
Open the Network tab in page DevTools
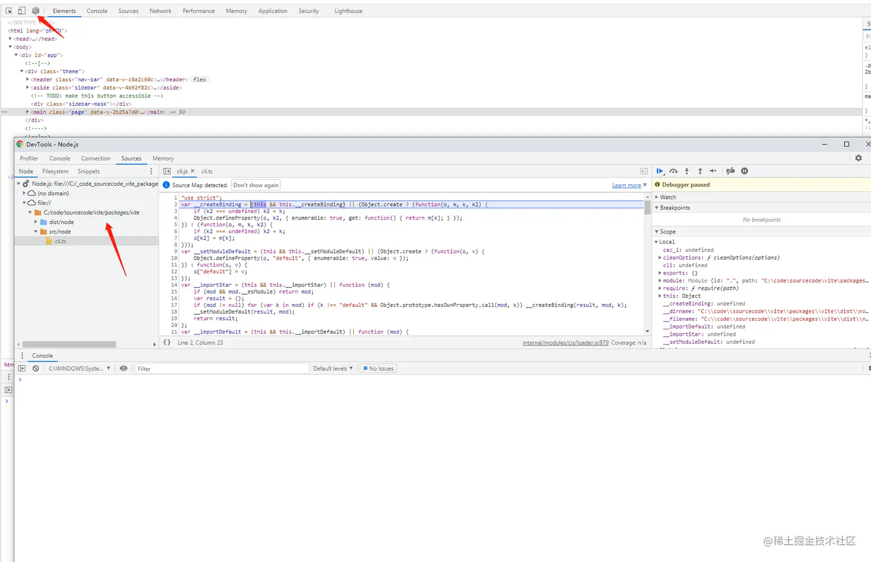click(161, 11)
